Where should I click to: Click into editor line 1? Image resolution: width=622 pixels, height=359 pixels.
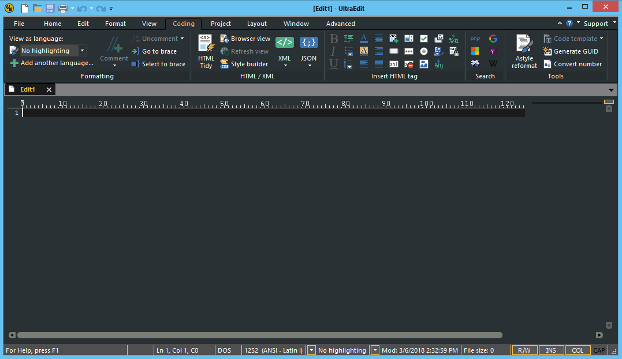tap(273, 113)
